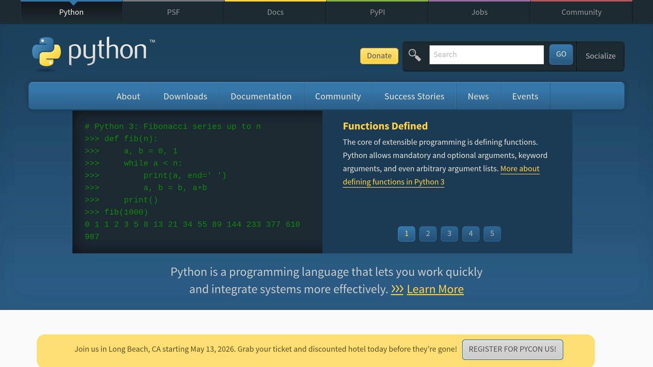Click inside the Search input field
This screenshot has height=367, width=653.
486,54
